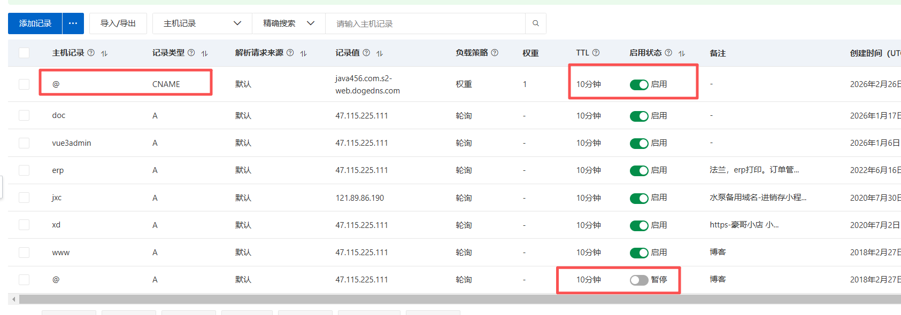Open the 导入/导出 button

point(118,23)
